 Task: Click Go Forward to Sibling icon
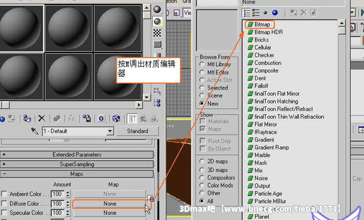[154, 119]
